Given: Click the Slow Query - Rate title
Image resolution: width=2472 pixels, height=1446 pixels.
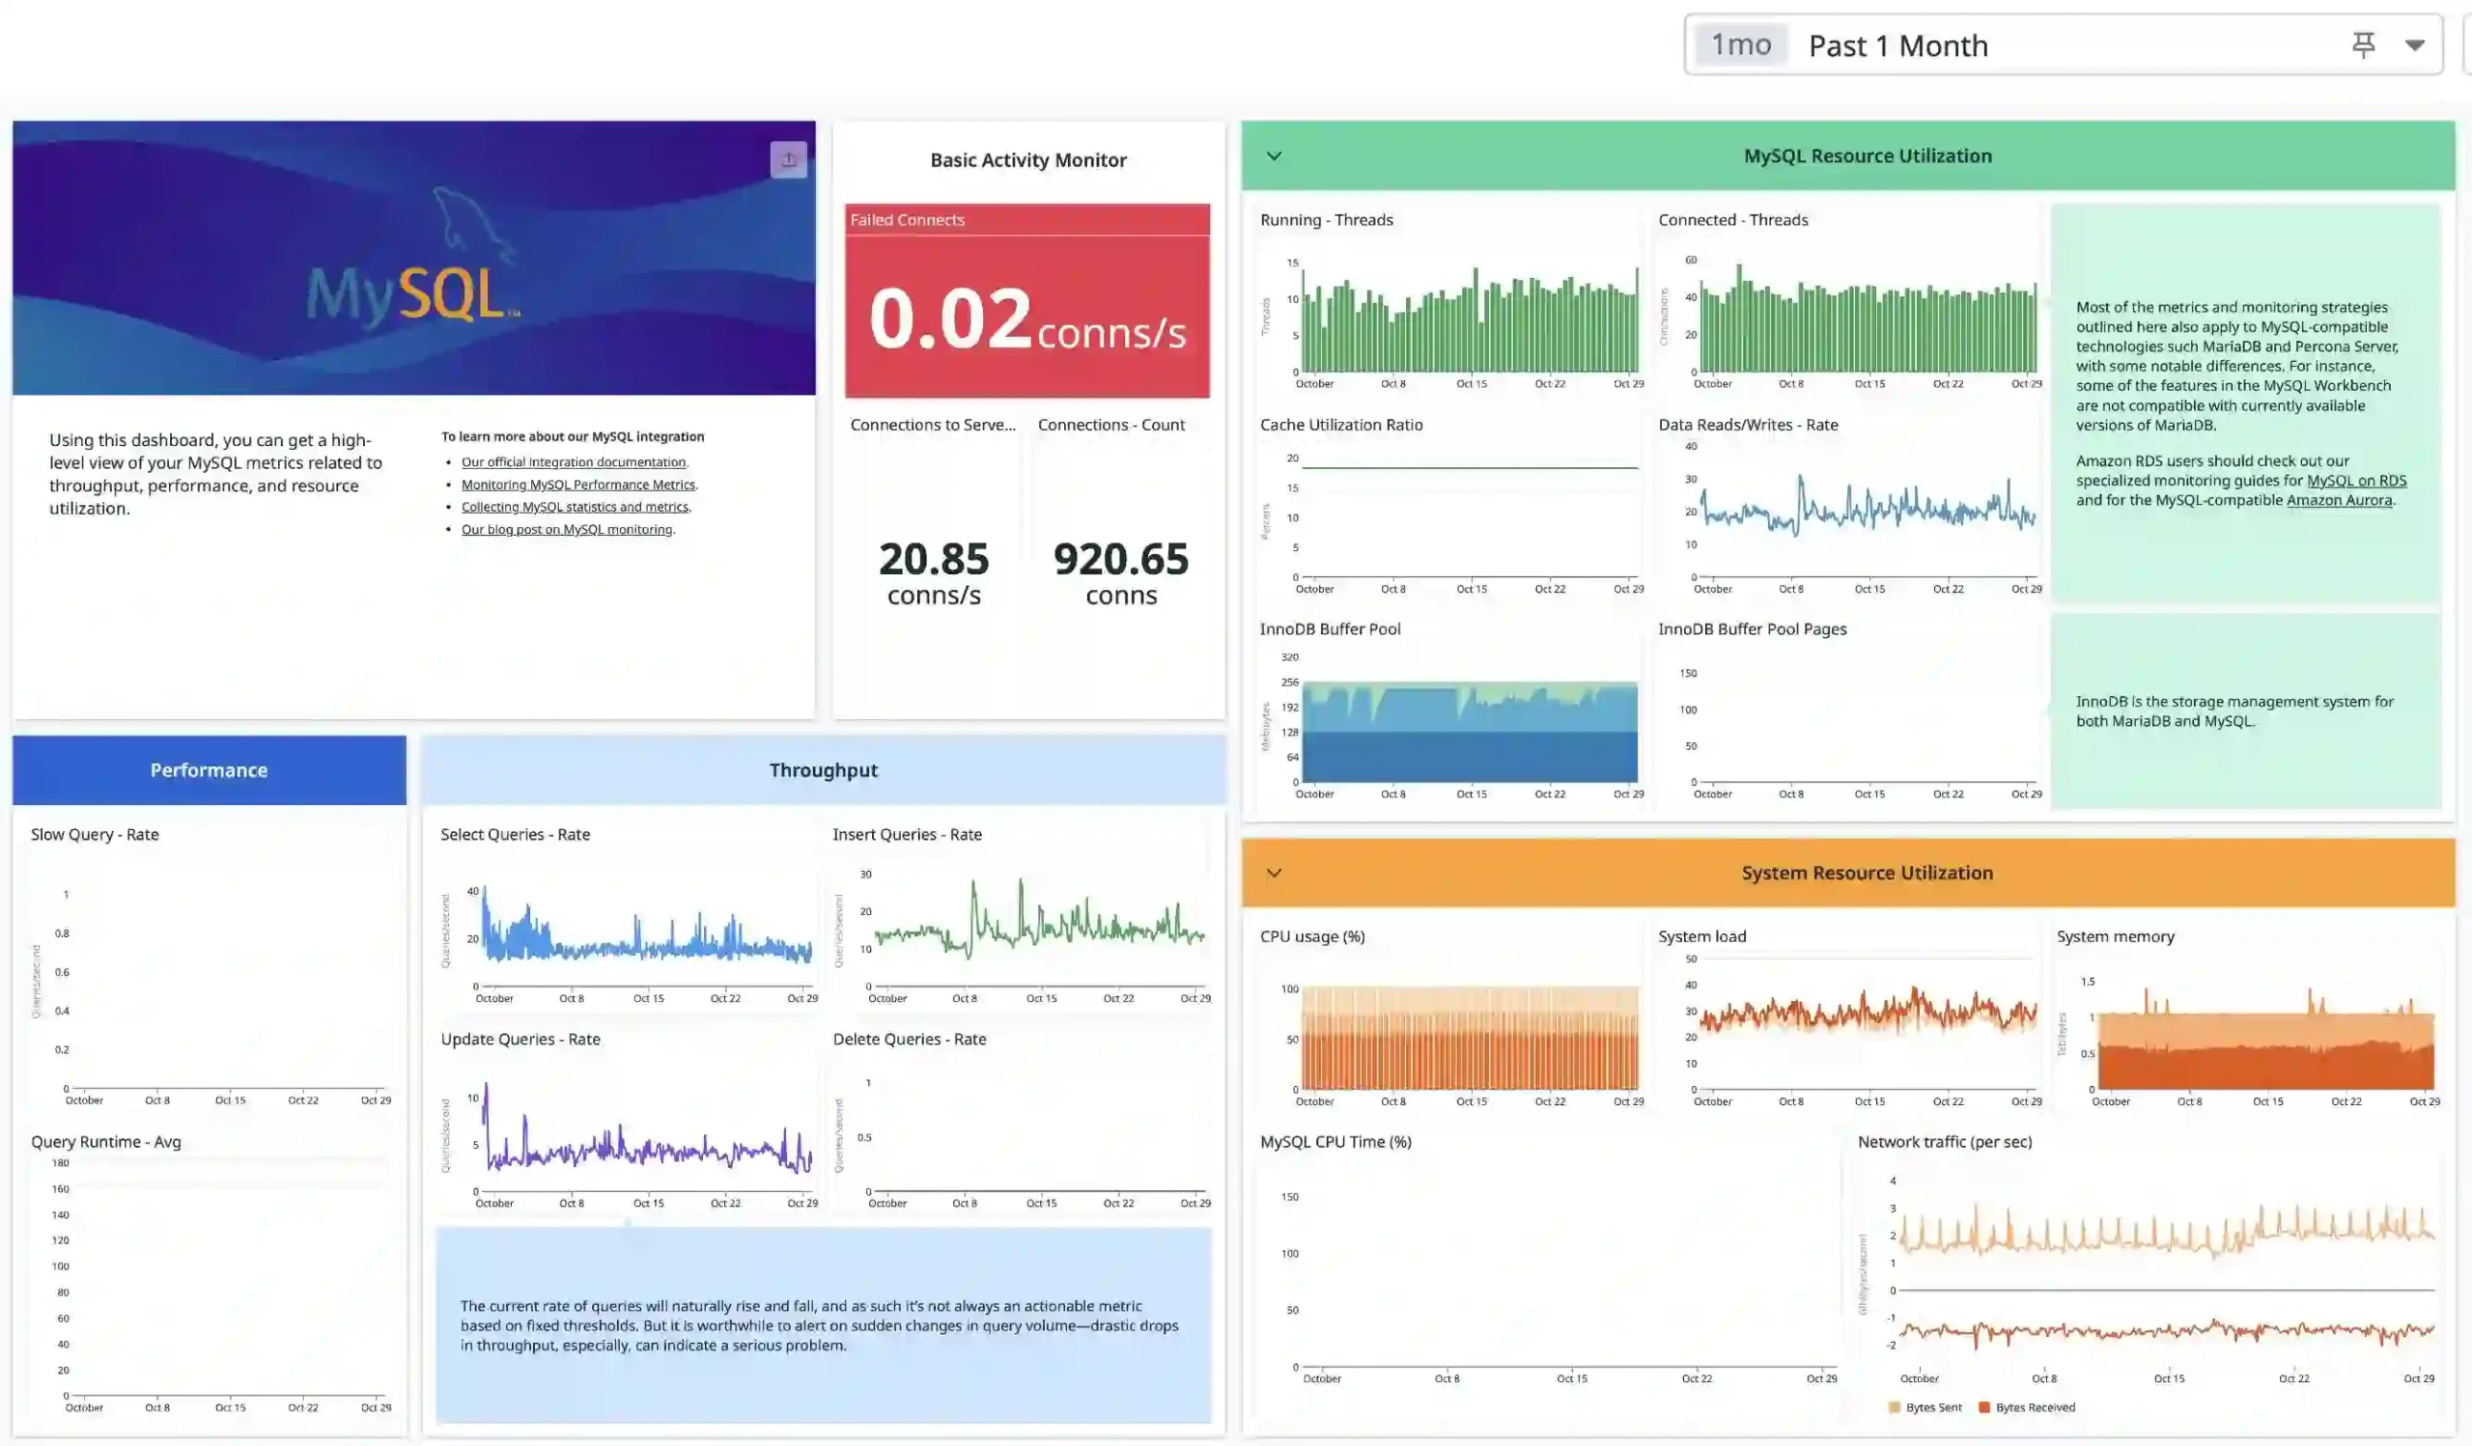Looking at the screenshot, I should coord(95,834).
